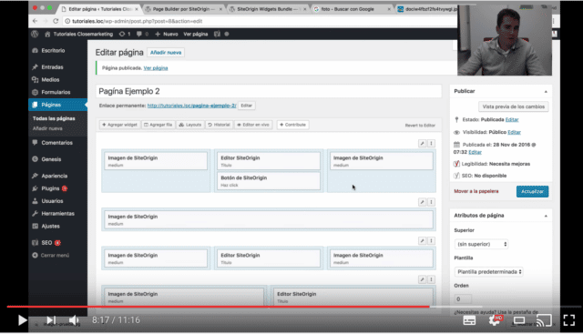
Task: Open wrench icon above Botón de SiteOrigin row
Action: click(x=422, y=144)
